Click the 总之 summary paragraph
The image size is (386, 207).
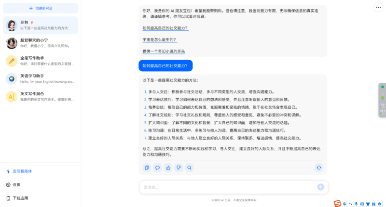point(232,152)
